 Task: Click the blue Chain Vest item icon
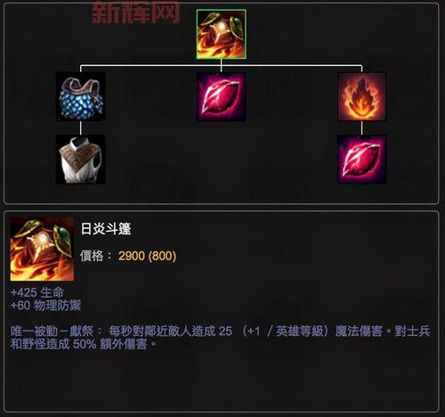pos(81,96)
